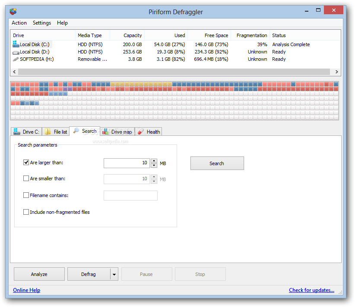
Task: Click the Analyze button
Action: coord(39,274)
